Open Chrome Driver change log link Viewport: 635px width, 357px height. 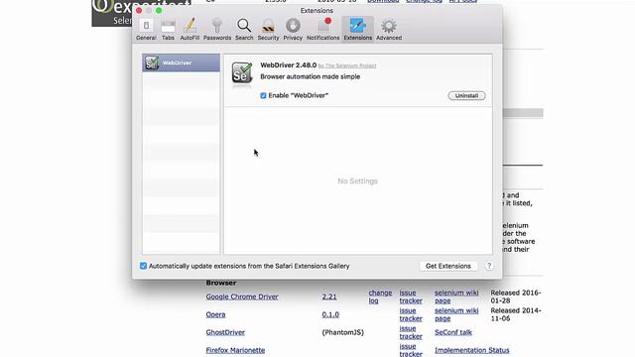[380, 297]
